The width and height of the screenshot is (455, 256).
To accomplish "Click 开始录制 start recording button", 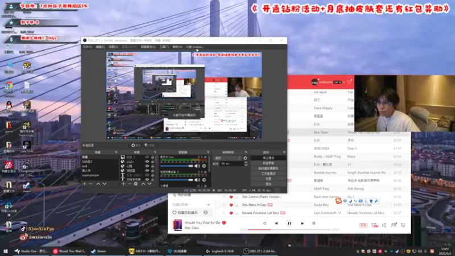I will click(x=268, y=163).
